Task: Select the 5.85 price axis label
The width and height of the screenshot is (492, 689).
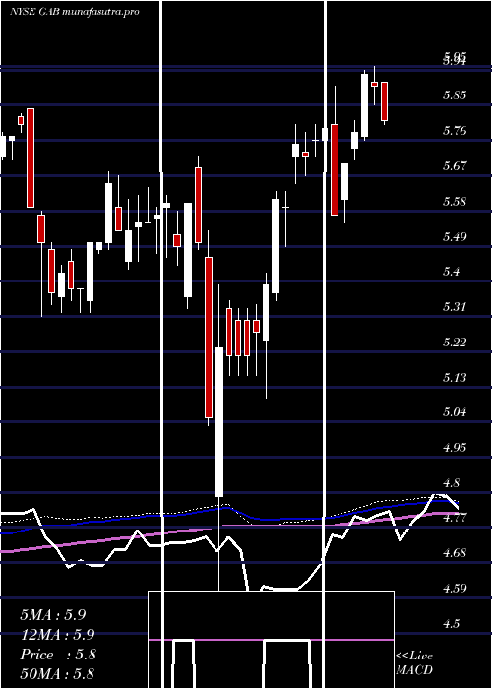Action: (455, 95)
